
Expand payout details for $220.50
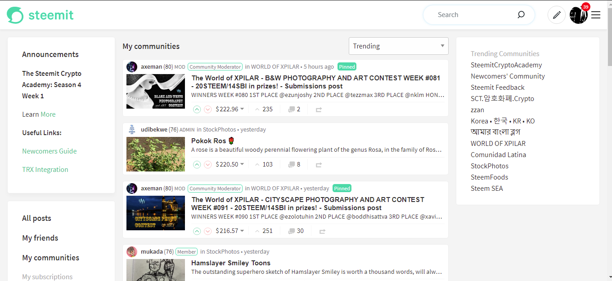click(230, 164)
